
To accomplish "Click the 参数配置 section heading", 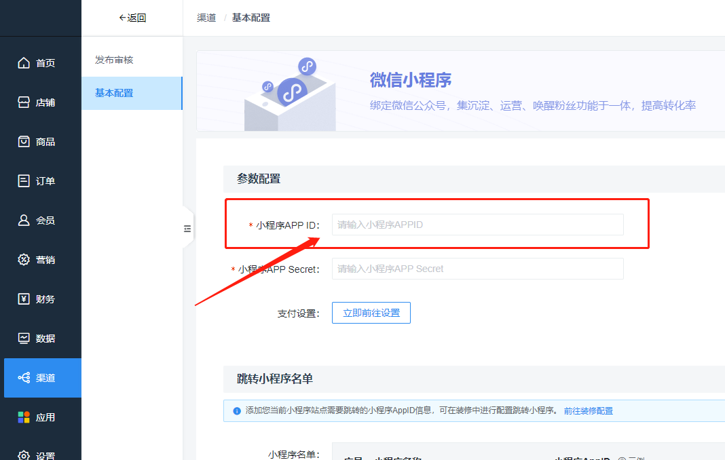I will (x=259, y=179).
